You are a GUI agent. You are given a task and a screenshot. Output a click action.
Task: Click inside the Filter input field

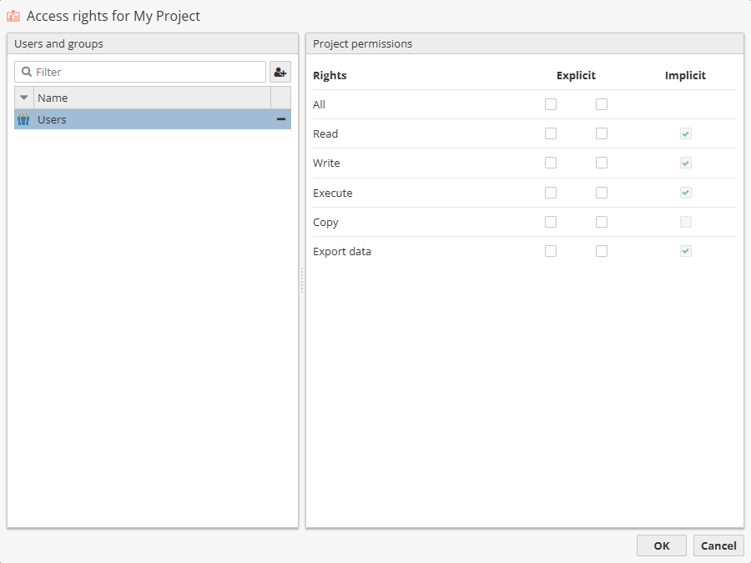click(134, 72)
